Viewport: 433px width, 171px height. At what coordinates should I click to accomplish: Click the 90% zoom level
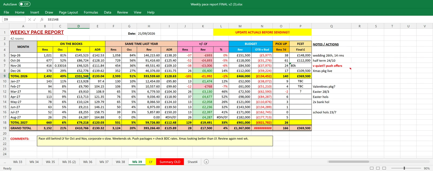click(427, 168)
